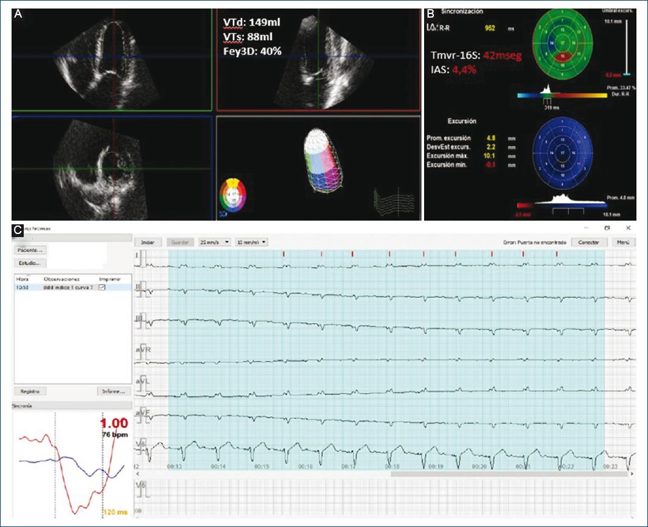Click the synchronization rainbow color scale bar
648x527 pixels.
(561, 95)
